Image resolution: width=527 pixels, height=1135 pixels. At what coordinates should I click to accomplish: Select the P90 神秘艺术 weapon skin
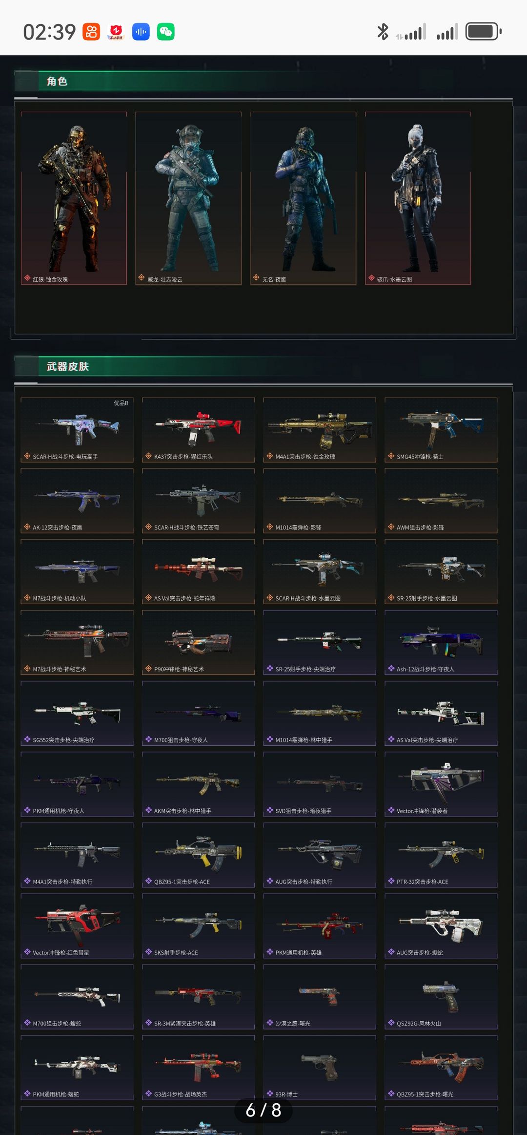(198, 642)
